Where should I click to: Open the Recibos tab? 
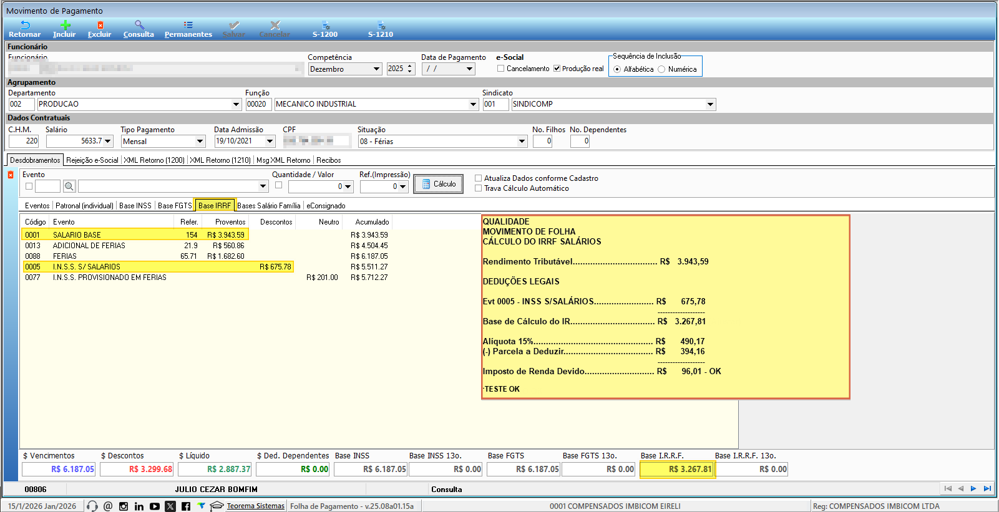tap(328, 160)
